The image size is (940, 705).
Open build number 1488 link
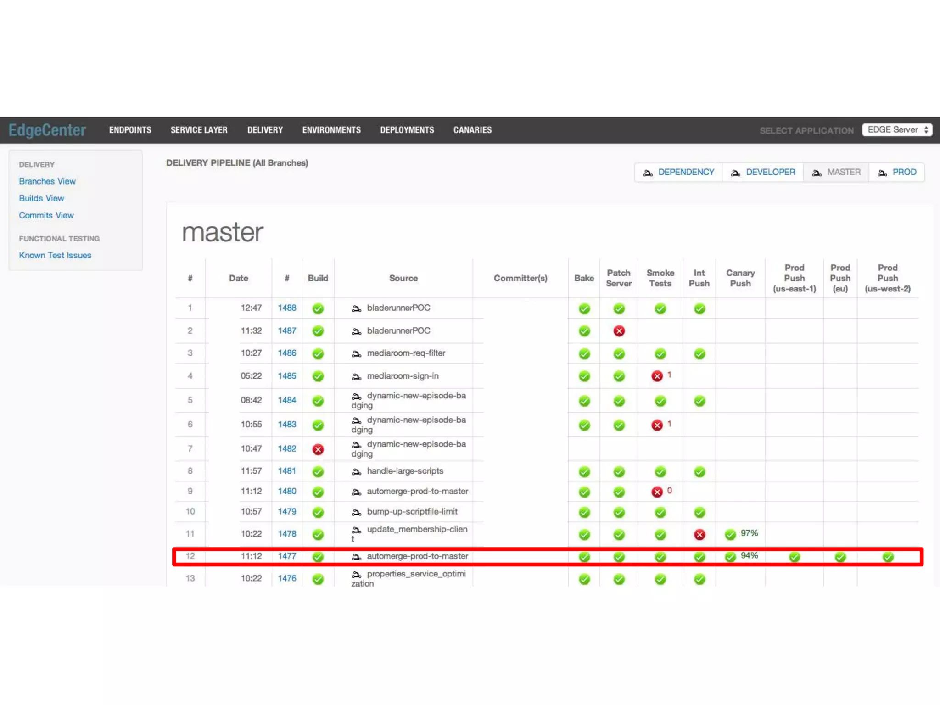coord(287,308)
